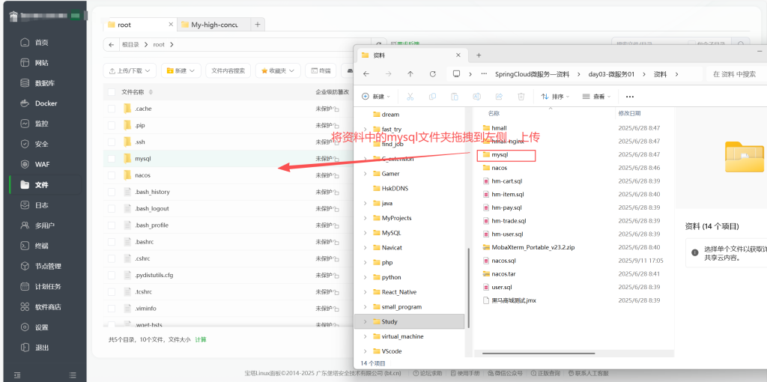Tick the checkbox for .bashrc file
This screenshot has height=382, width=767.
tap(112, 241)
